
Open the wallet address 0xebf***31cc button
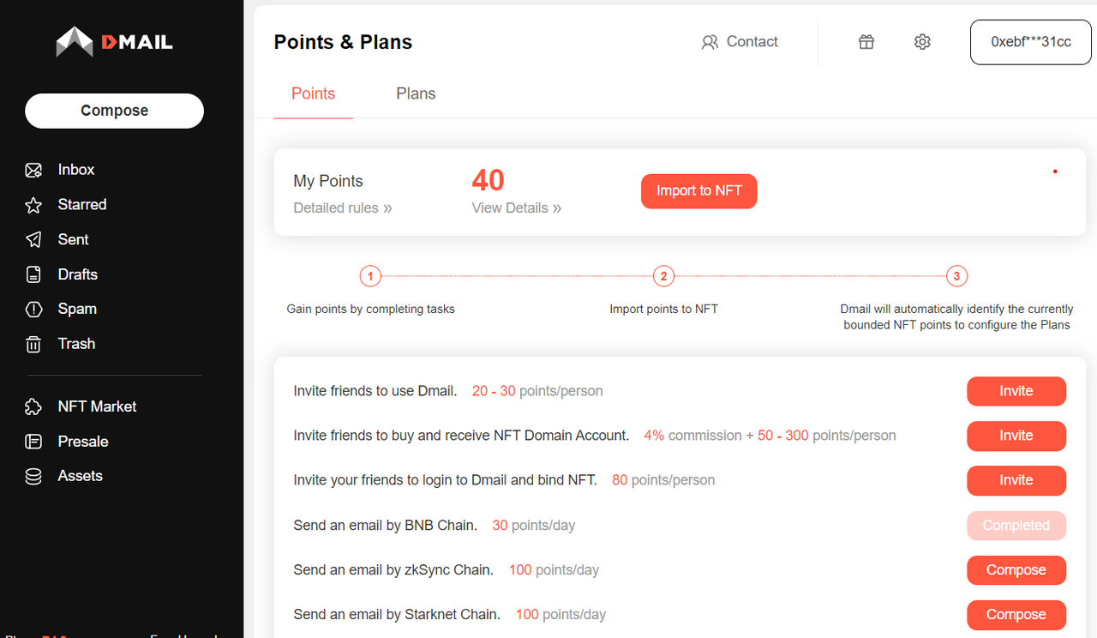click(x=1031, y=42)
